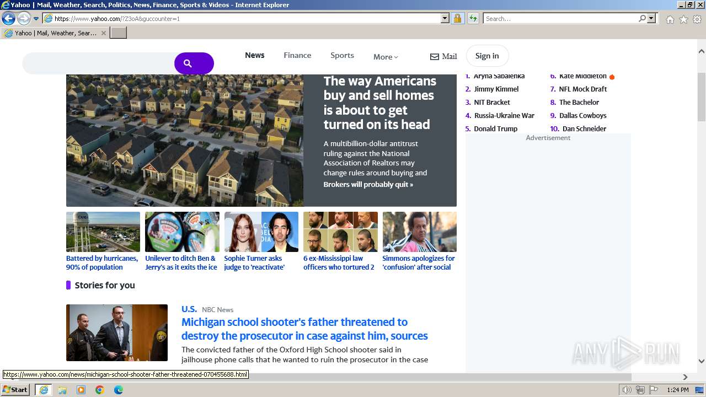The width and height of the screenshot is (706, 397).
Task: Select trending topic Aryna Sabalenka
Action: pyautogui.click(x=499, y=76)
